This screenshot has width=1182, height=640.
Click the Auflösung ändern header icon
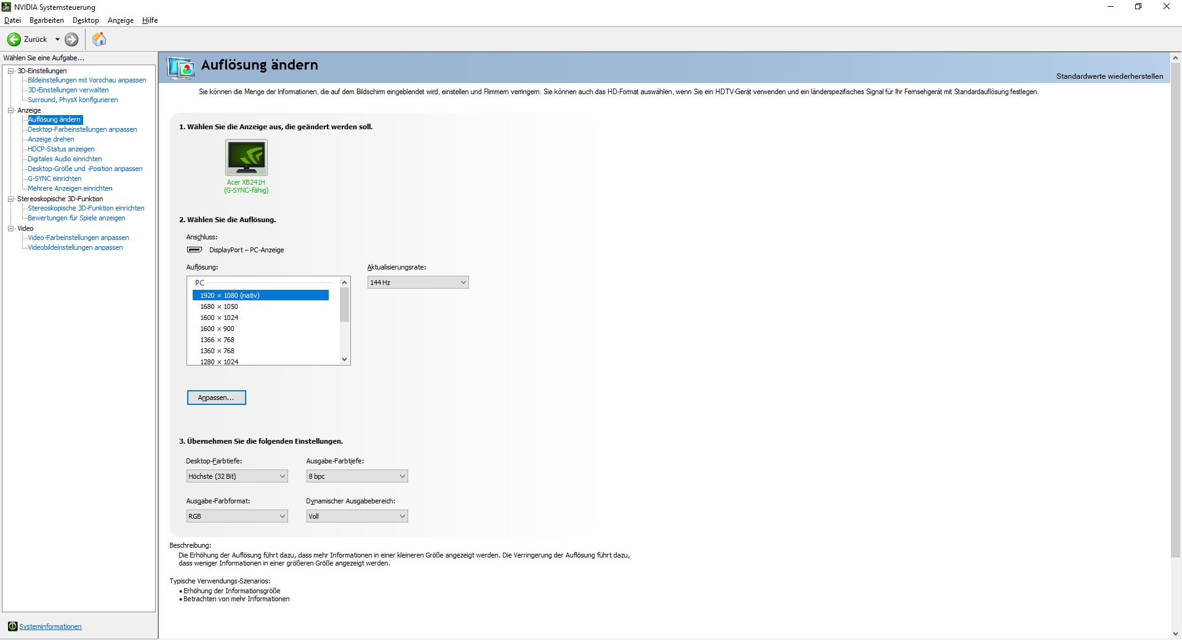coord(182,68)
